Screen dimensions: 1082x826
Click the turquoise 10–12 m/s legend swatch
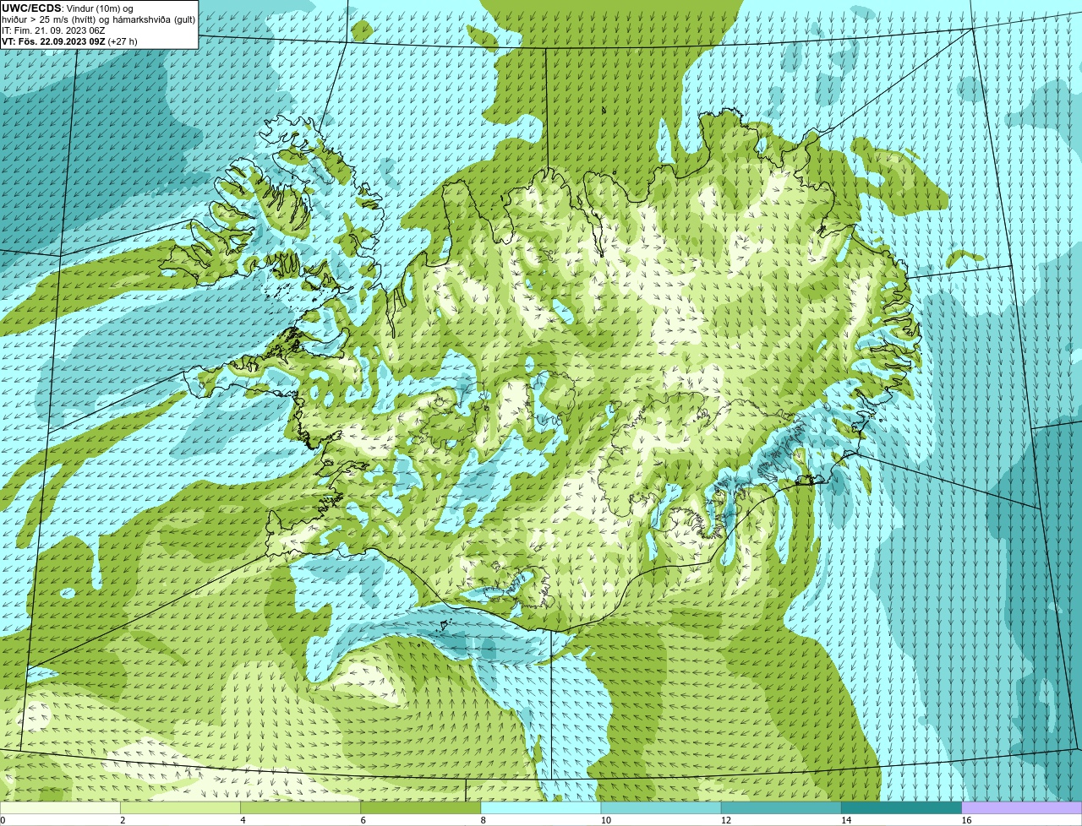point(661,808)
